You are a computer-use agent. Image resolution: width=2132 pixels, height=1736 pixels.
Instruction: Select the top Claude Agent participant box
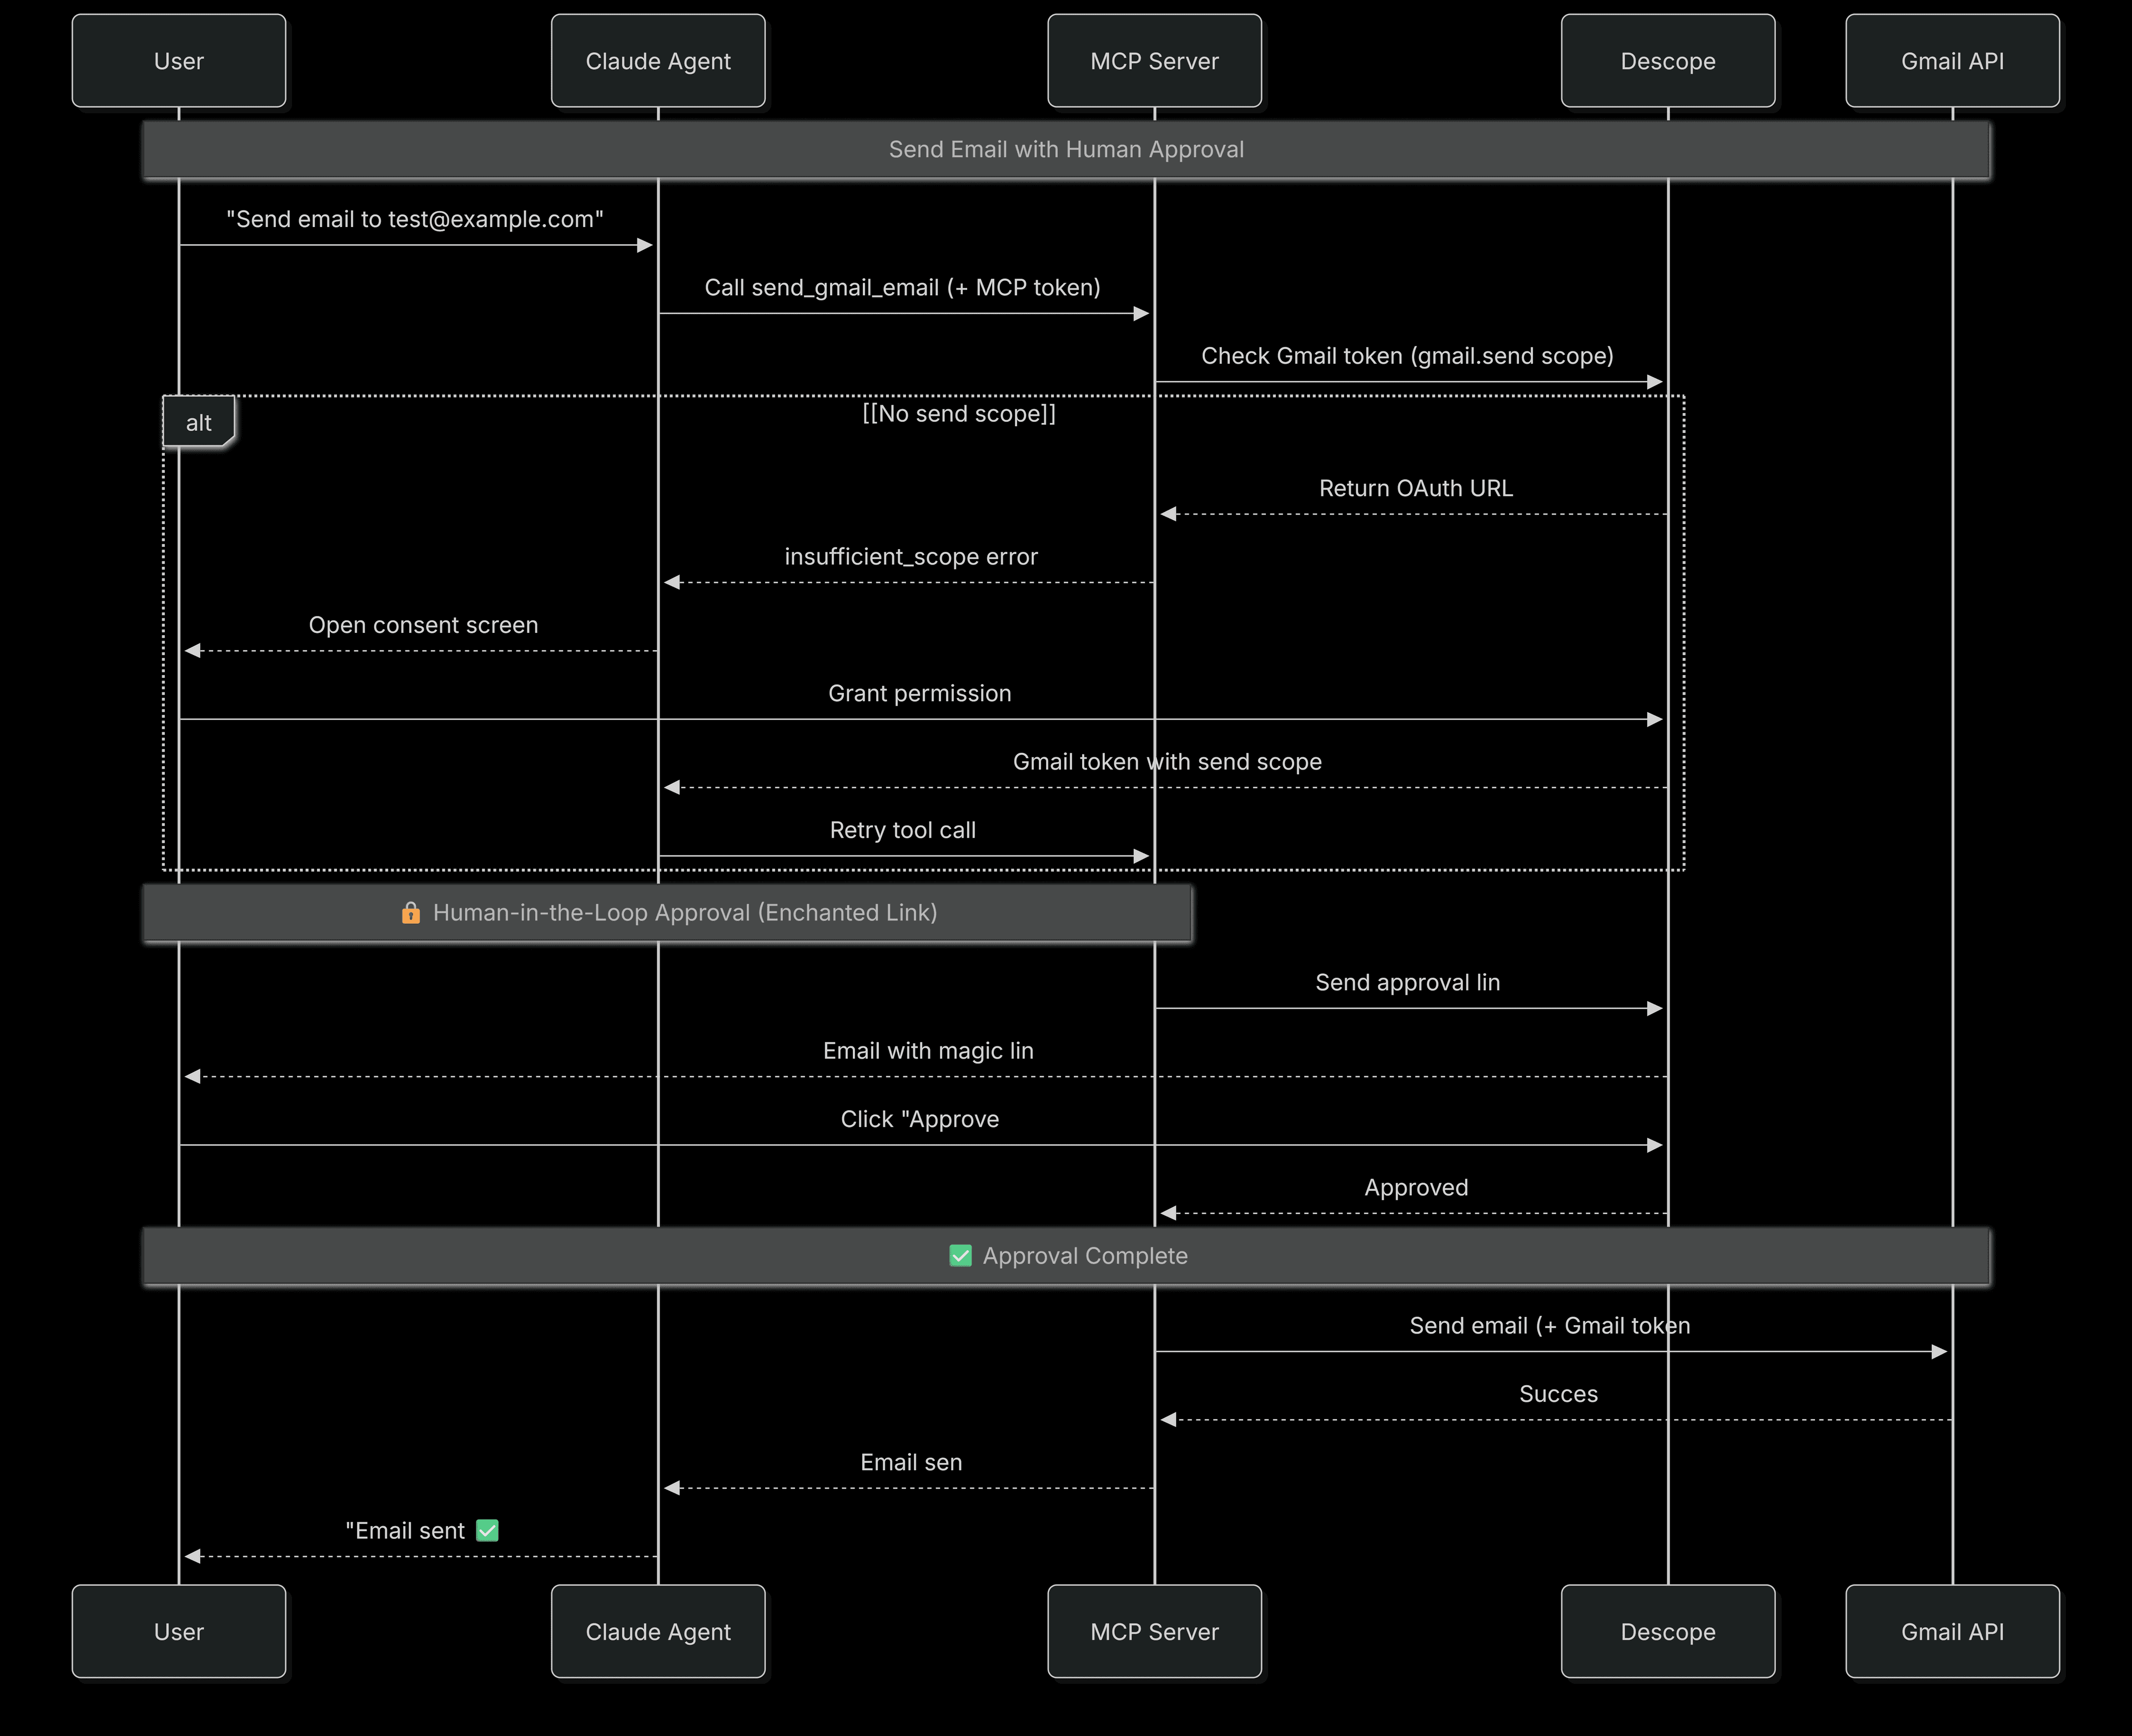click(x=658, y=61)
